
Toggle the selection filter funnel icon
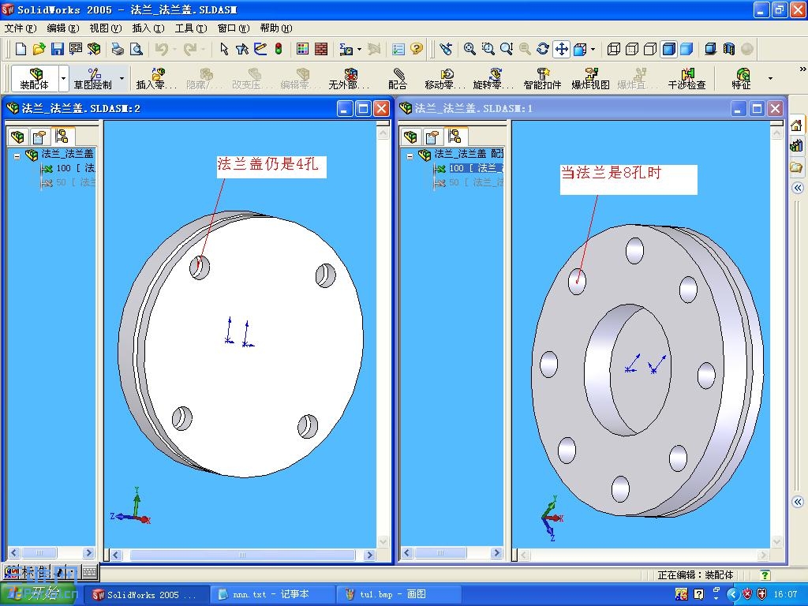[x=242, y=49]
